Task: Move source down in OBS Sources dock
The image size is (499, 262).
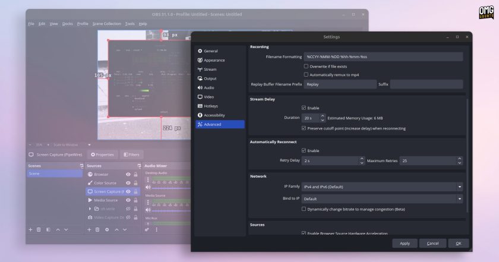Action: (125, 229)
